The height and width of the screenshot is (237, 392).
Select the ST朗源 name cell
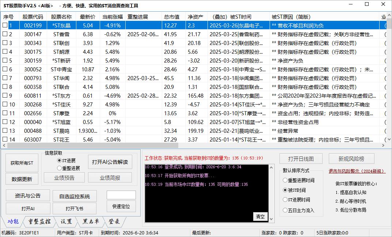pyautogui.click(x=61, y=52)
